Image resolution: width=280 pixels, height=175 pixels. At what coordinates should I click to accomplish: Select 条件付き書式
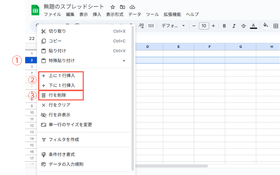[x=83, y=155]
